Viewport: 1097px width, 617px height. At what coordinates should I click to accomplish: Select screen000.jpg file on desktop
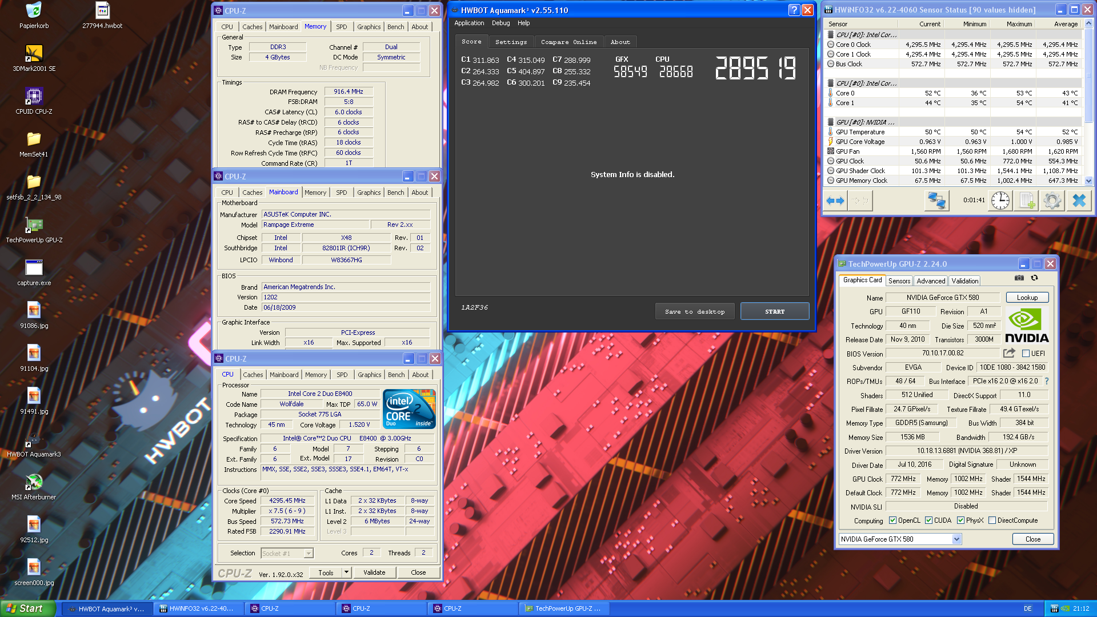tap(34, 572)
